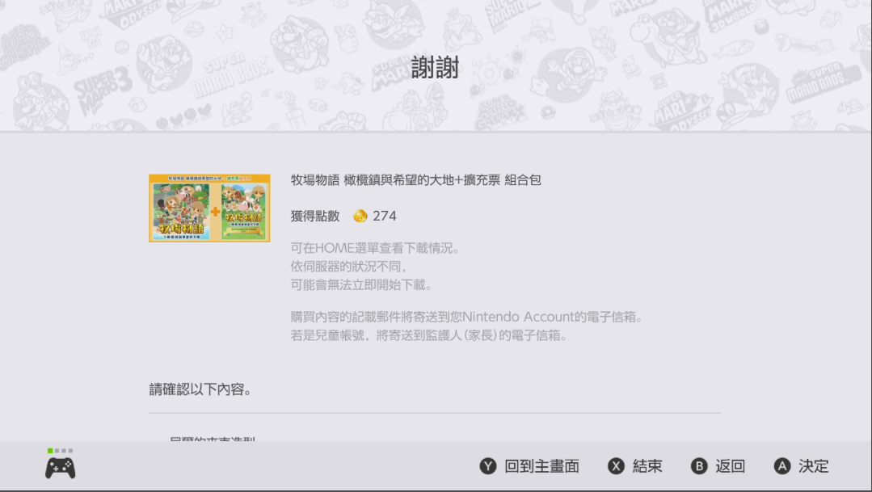The width and height of the screenshot is (872, 492).
Task: Select 回到主畫面 to return home
Action: click(x=541, y=466)
